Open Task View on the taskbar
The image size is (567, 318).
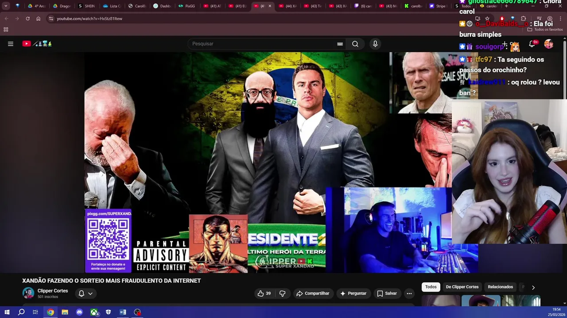pyautogui.click(x=35, y=312)
